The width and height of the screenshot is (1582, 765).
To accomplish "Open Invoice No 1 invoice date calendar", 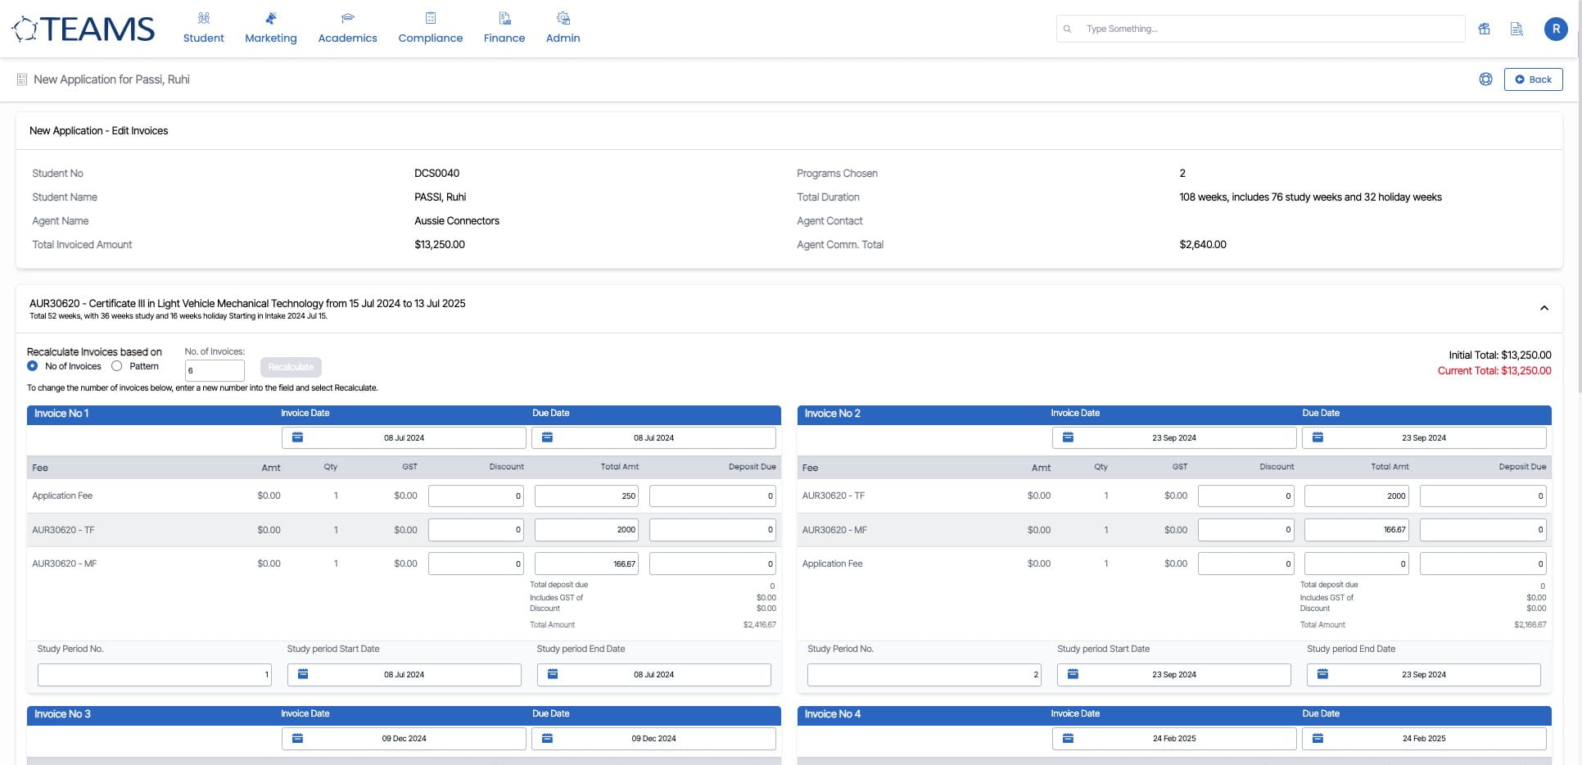I will 298,437.
